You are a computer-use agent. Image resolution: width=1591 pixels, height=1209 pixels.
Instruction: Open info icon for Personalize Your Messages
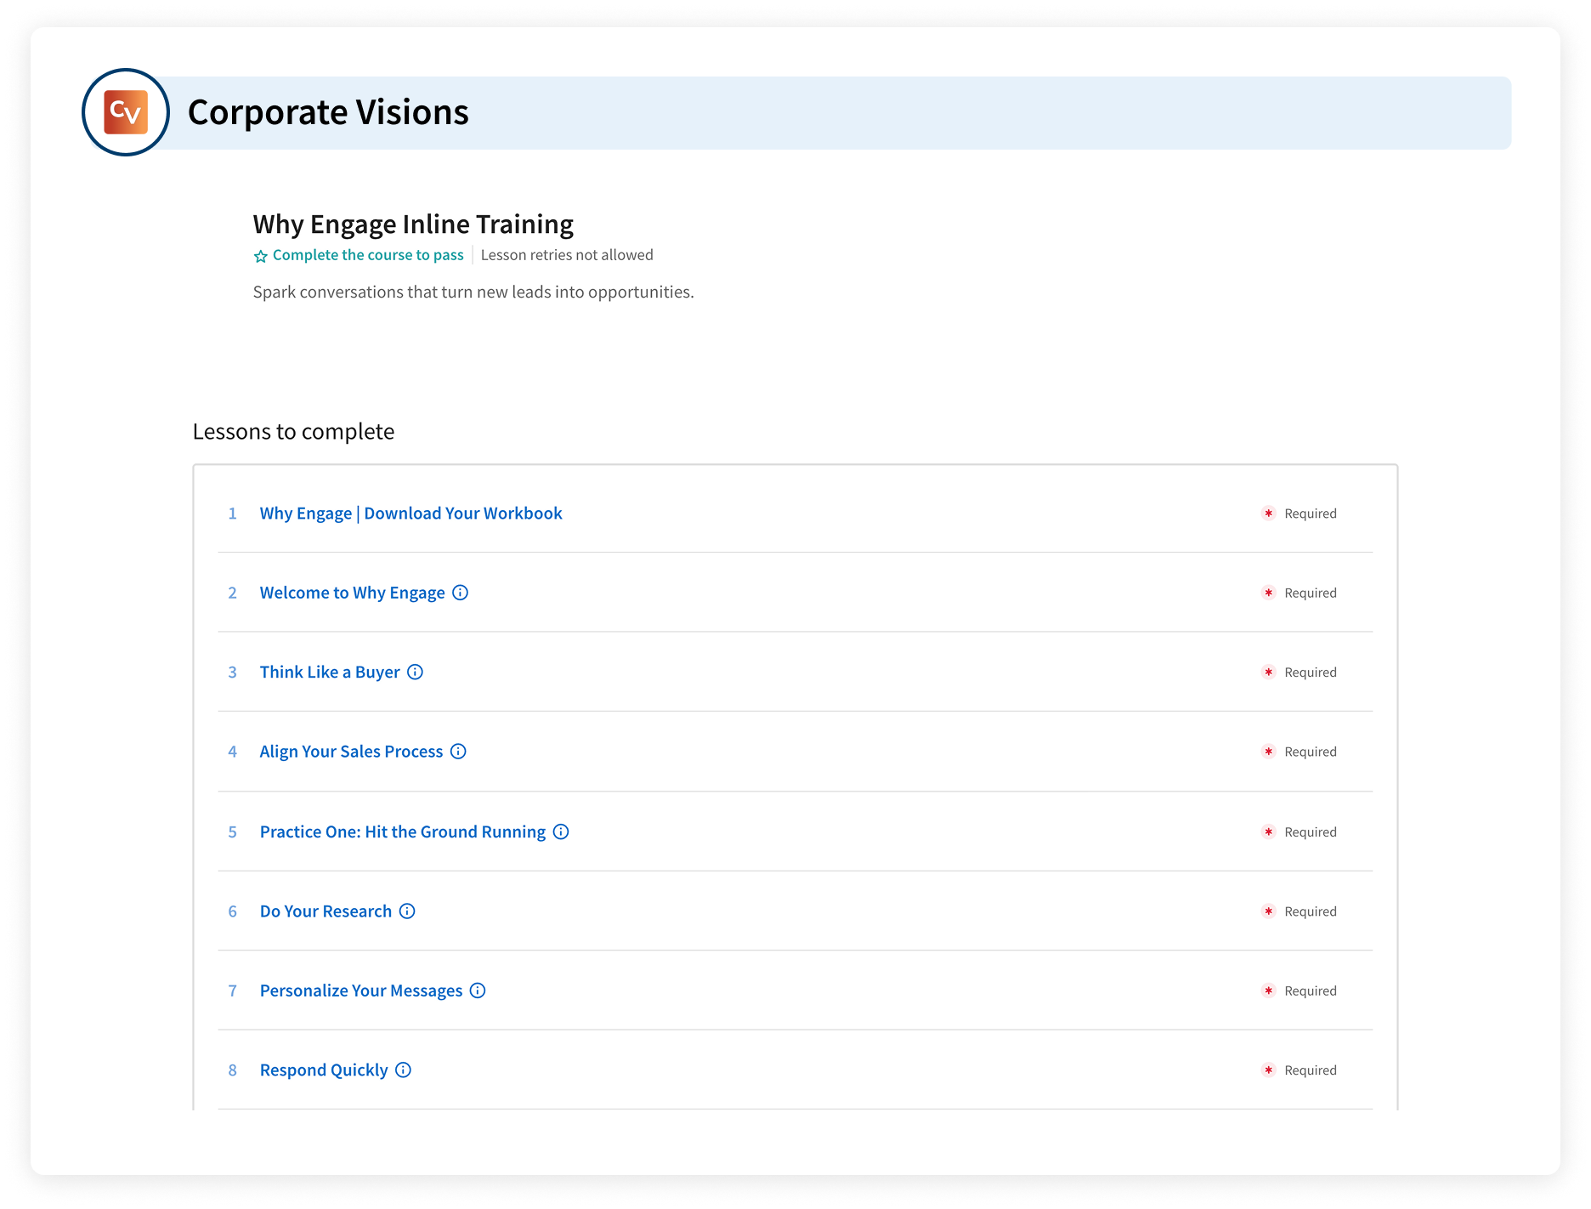478,990
